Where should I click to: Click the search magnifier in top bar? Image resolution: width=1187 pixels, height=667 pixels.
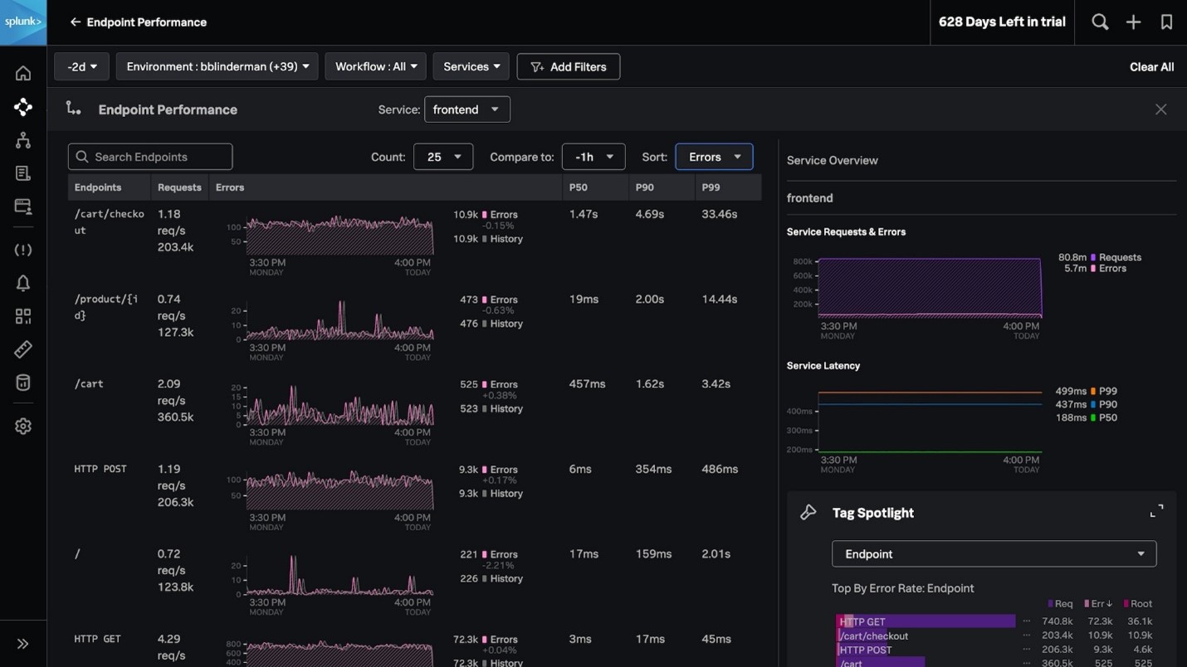1100,22
